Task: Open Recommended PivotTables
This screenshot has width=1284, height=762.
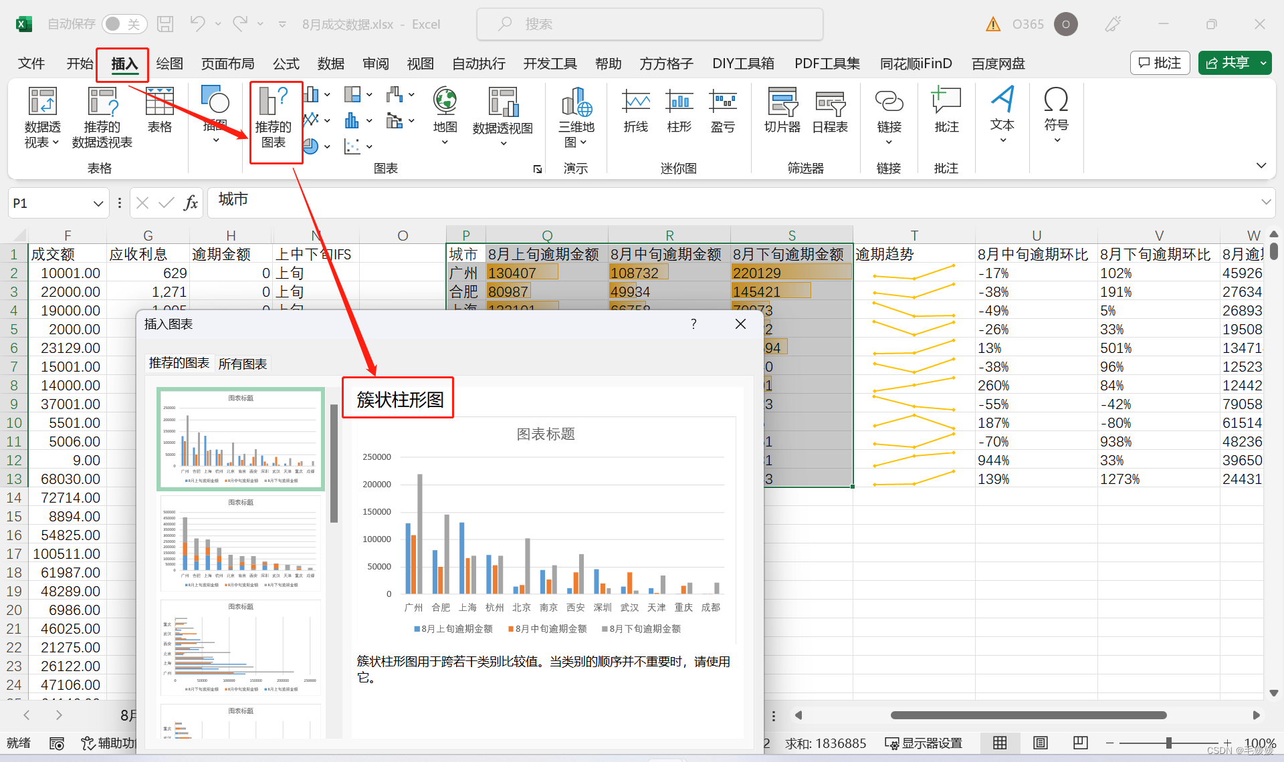Action: [x=102, y=118]
